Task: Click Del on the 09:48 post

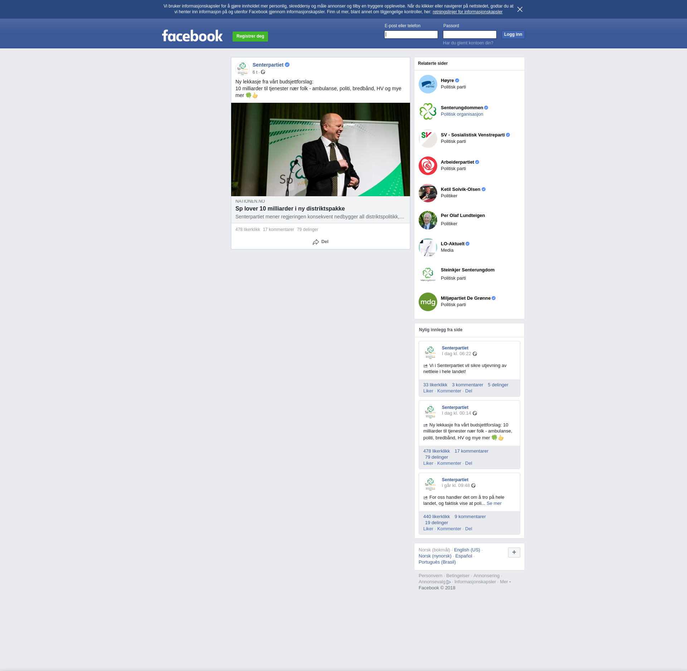Action: coord(468,529)
